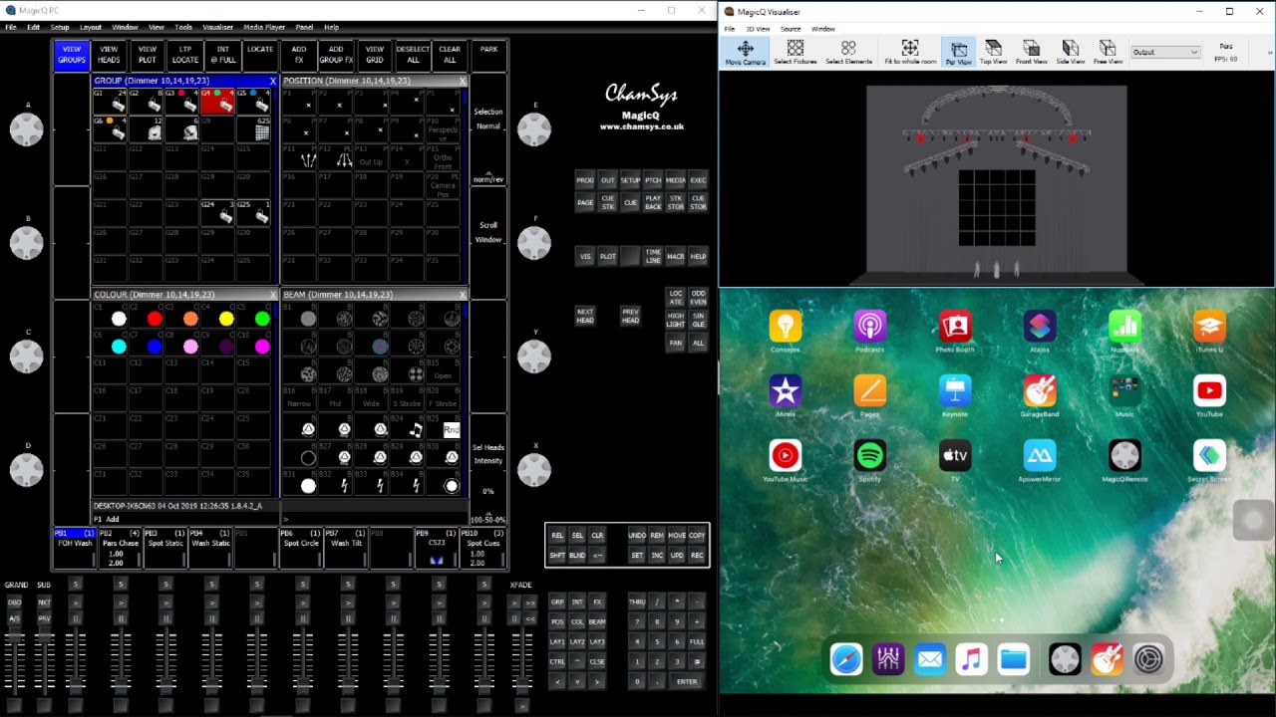This screenshot has width=1276, height=717.
Task: Close the GROUP window
Action: click(x=272, y=81)
